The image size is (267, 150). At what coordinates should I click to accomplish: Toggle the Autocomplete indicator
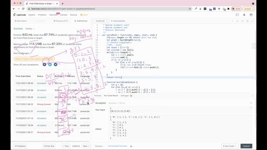coord(118,21)
